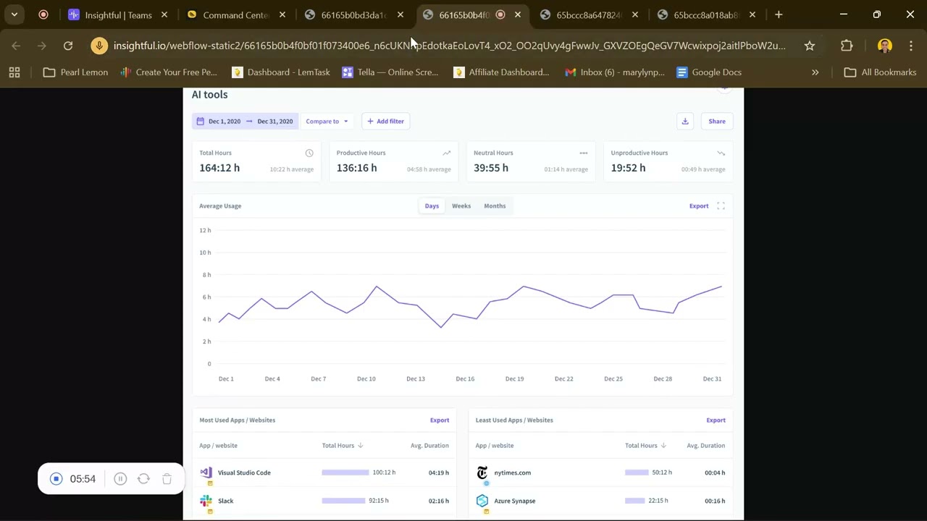The image size is (927, 521).
Task: Open the Dashboard - LemTask bookmark
Action: (x=280, y=72)
